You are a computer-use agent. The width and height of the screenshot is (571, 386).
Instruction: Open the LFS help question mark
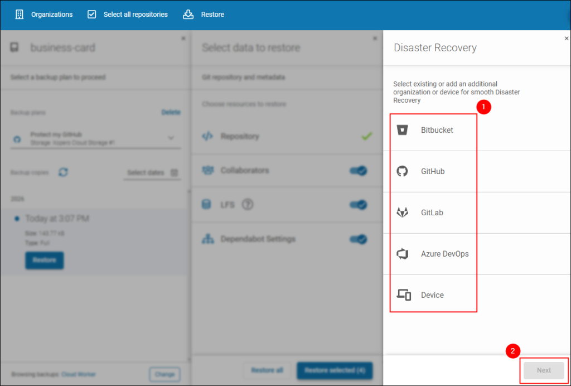pos(248,205)
